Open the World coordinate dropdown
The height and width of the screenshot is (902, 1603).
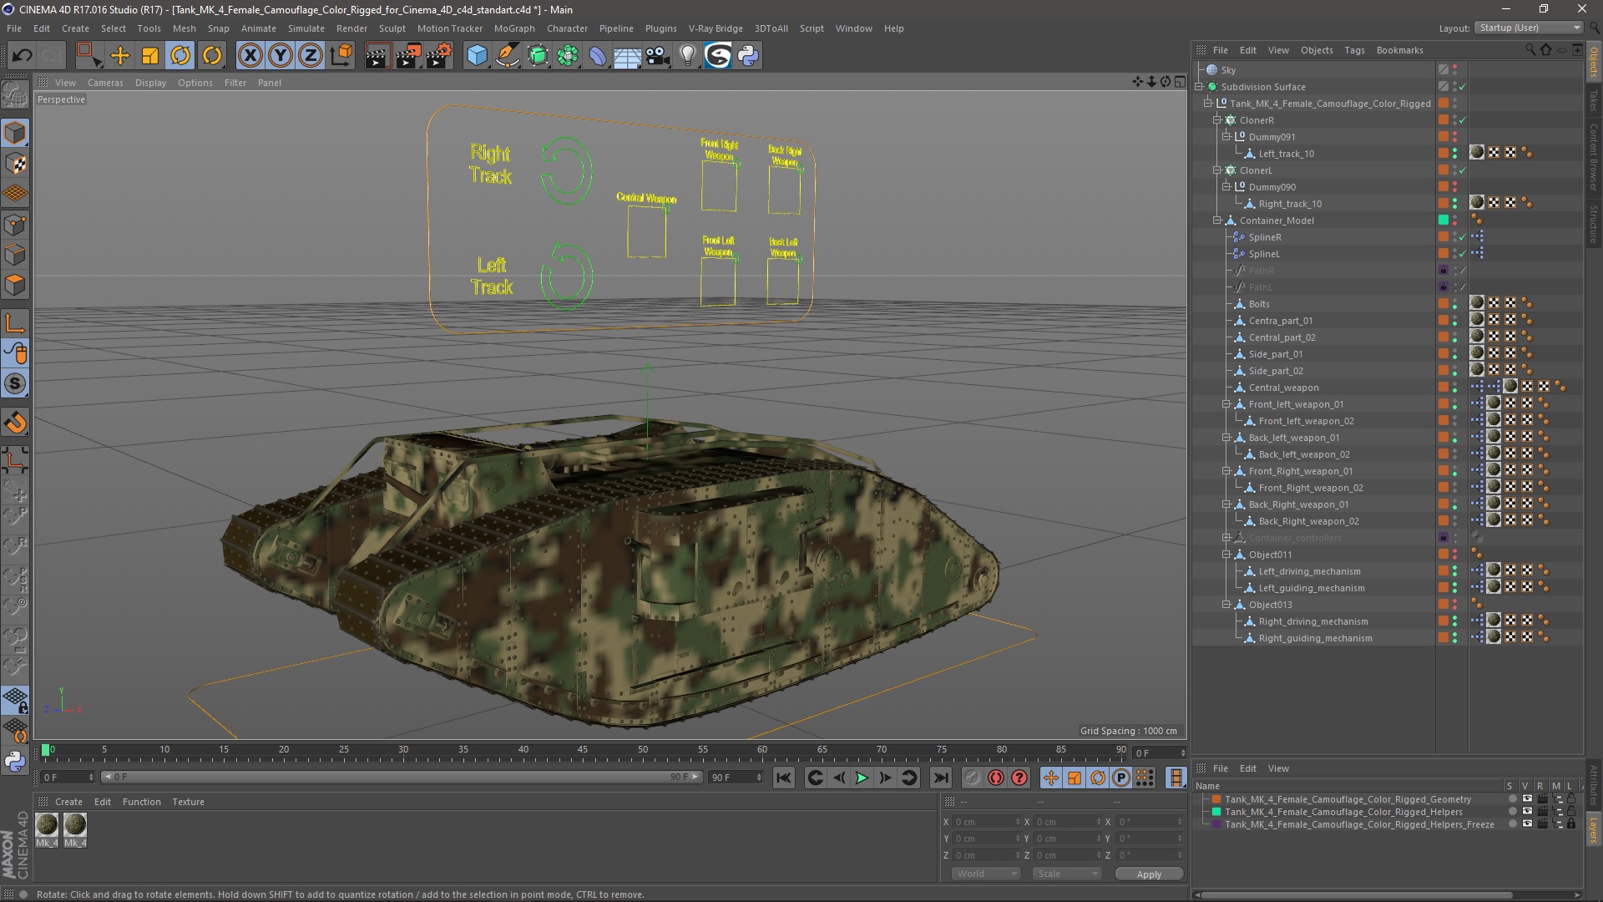(x=986, y=874)
